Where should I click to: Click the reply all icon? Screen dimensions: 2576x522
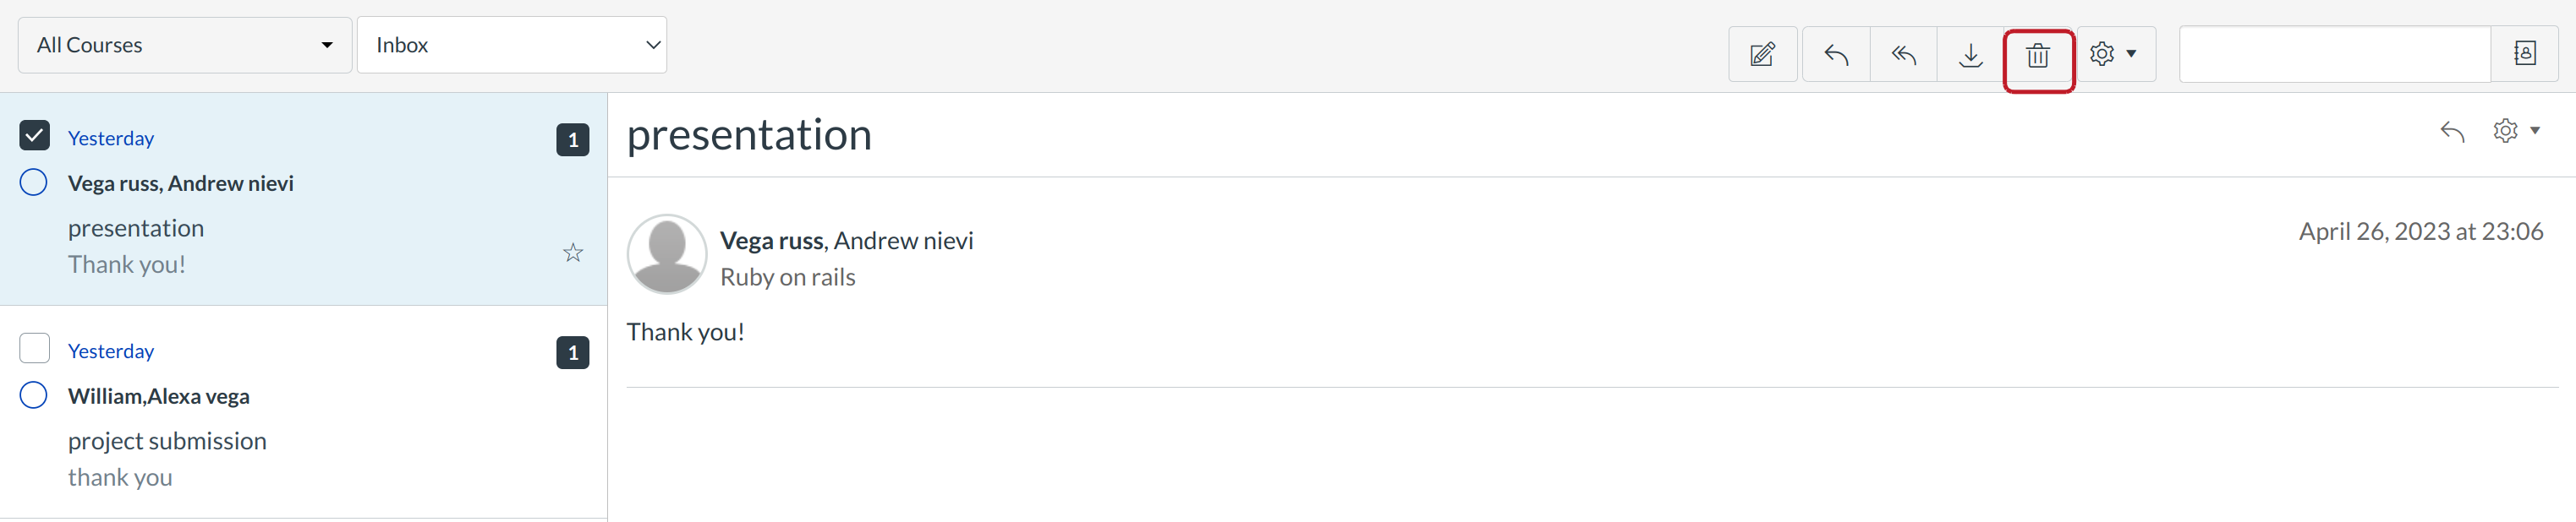[1903, 54]
